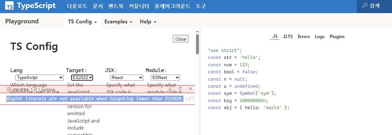
Task: Open 문서 navigation link
Action: tap(98, 6)
